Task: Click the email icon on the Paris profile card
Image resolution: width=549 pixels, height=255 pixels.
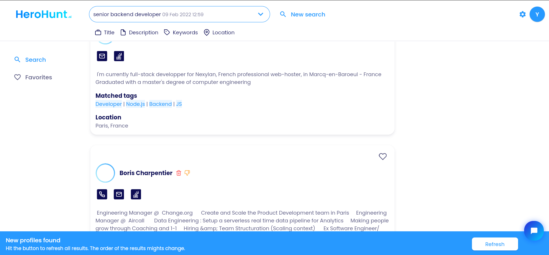Action: tap(102, 56)
